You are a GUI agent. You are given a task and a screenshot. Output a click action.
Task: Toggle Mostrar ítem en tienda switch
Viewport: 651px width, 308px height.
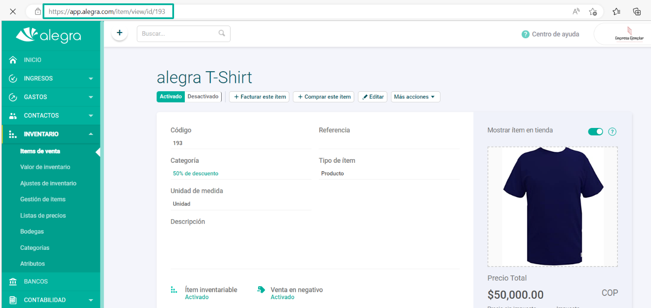(x=595, y=132)
